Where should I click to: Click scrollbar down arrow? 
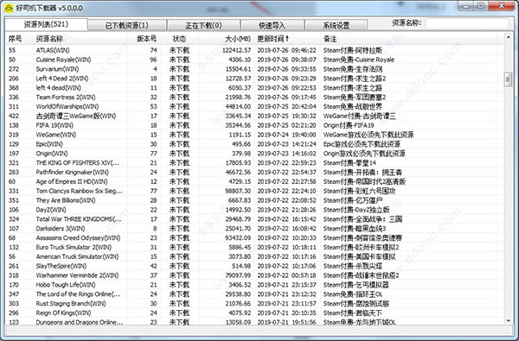pyautogui.click(x=508, y=320)
